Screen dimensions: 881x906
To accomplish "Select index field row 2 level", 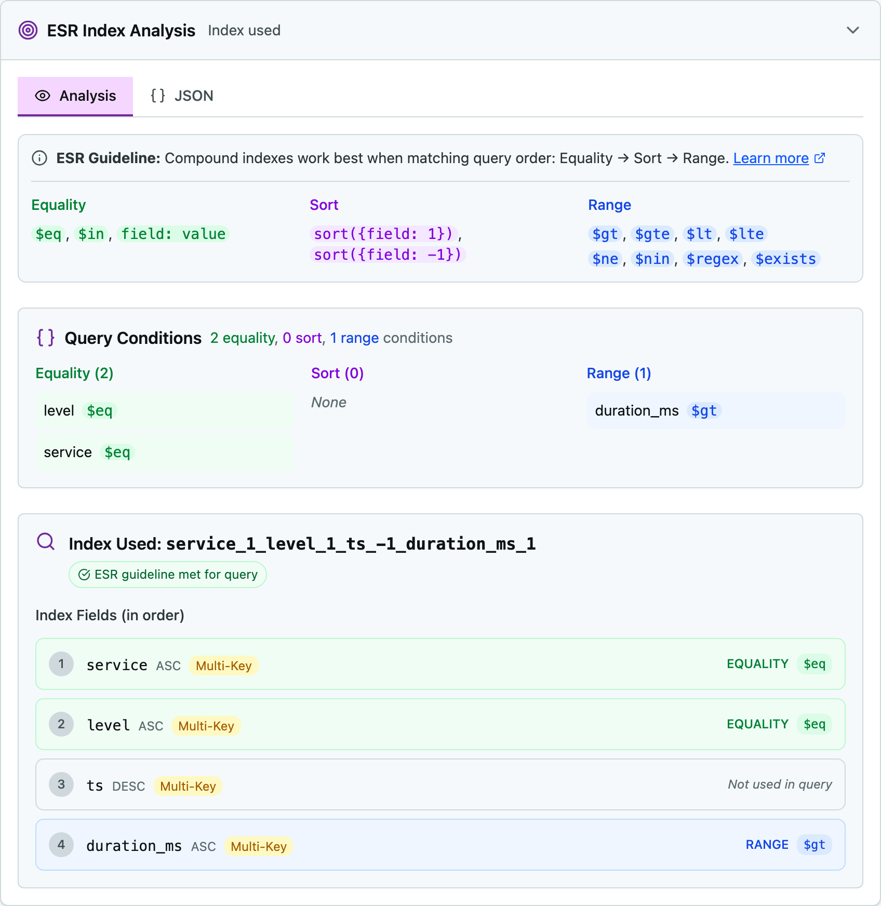I will (440, 724).
